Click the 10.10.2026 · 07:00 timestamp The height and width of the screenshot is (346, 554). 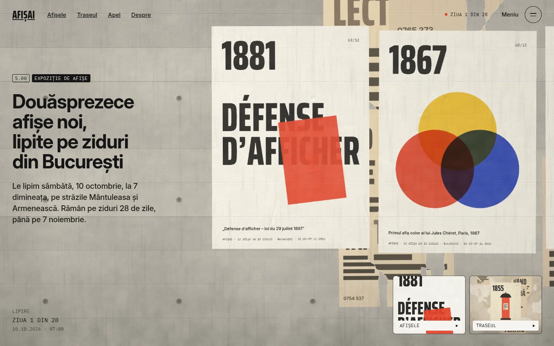(38, 329)
